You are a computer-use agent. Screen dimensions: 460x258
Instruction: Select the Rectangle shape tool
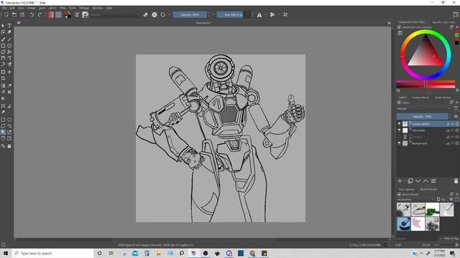coord(3,46)
